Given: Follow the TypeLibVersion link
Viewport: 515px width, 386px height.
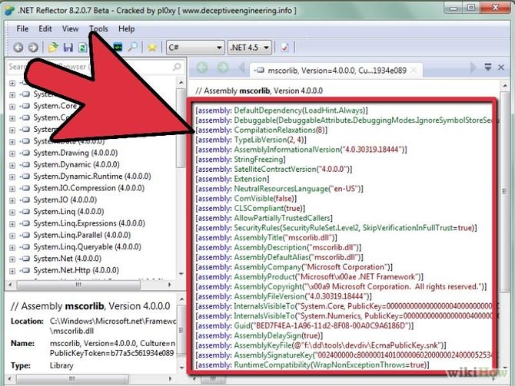Looking at the screenshot, I should [260, 140].
